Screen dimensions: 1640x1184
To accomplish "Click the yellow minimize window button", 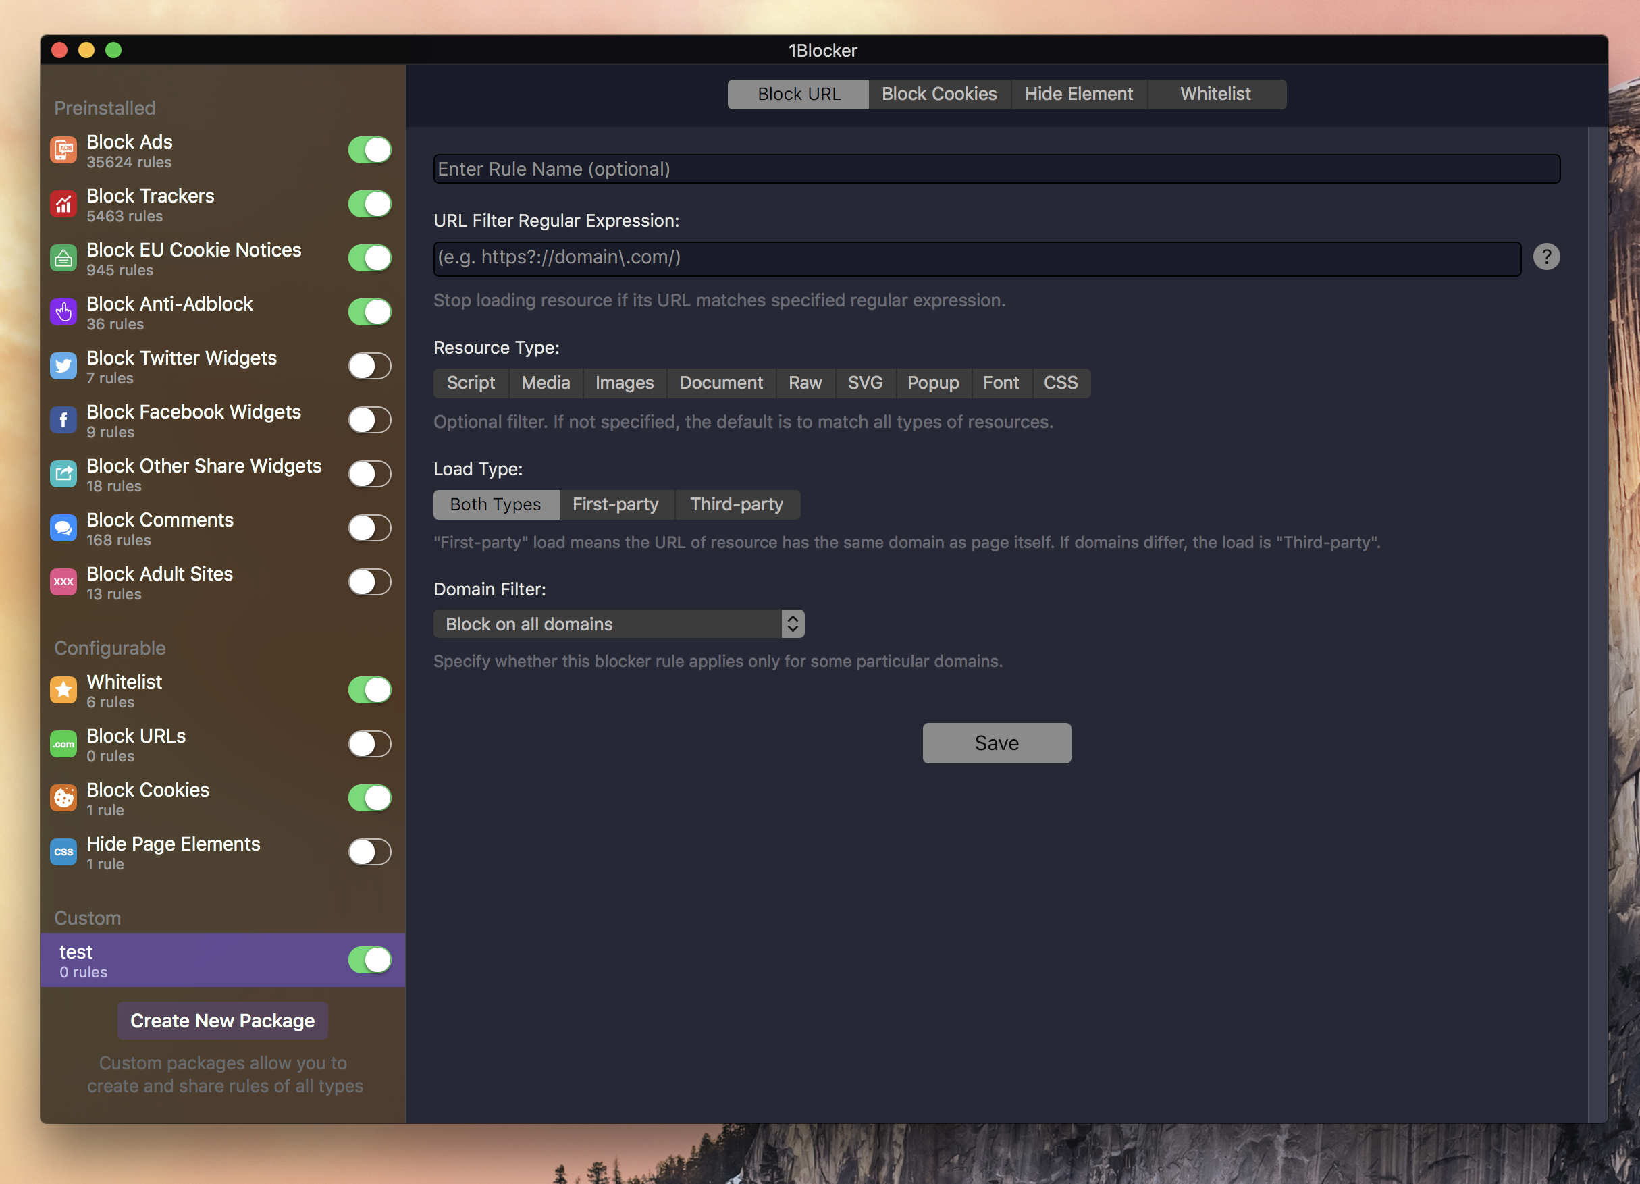I will click(x=86, y=50).
